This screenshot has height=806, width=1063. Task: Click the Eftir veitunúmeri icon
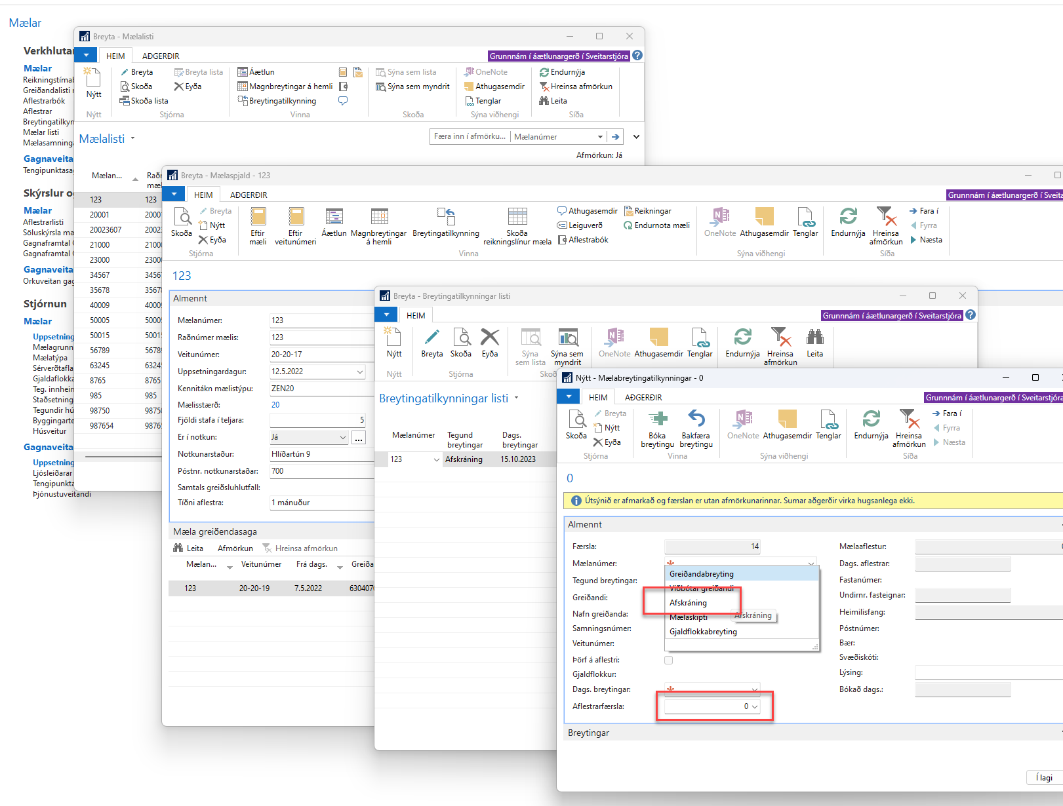point(296,217)
